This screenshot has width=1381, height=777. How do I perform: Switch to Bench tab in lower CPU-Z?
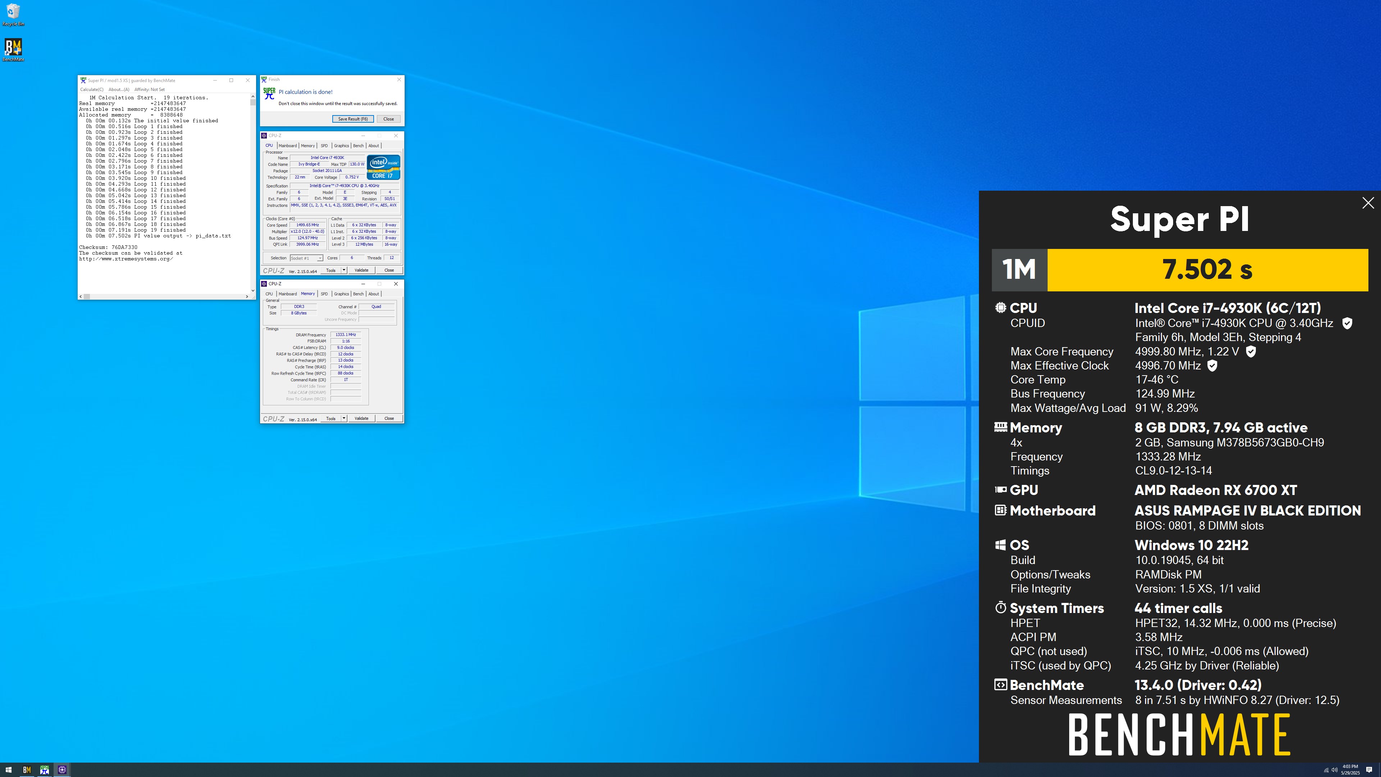[358, 294]
